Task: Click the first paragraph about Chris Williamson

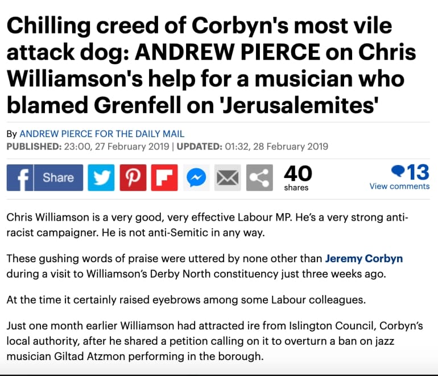Action: [x=207, y=225]
